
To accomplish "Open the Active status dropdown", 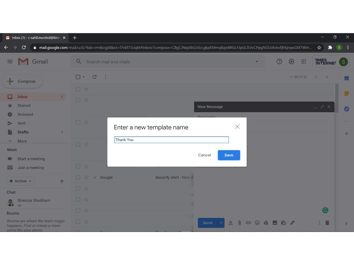I will [20, 181].
